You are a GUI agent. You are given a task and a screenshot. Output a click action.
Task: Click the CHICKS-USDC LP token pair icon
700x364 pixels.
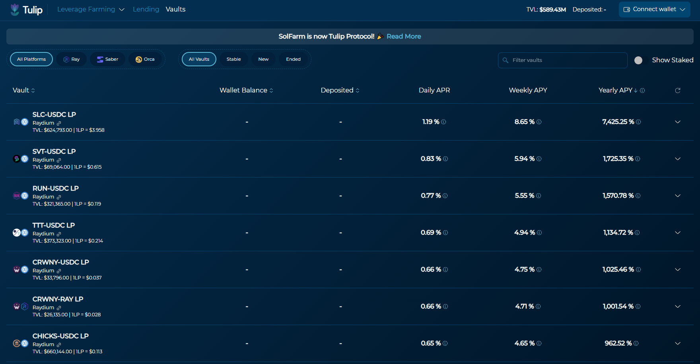21,343
